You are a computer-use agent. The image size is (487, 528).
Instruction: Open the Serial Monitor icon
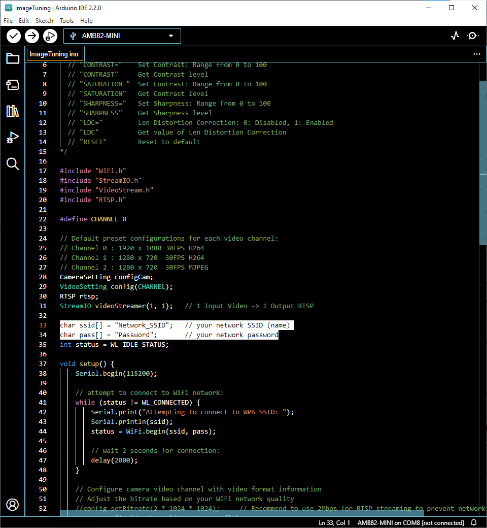point(473,36)
